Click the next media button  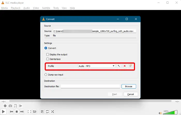[22, 112]
